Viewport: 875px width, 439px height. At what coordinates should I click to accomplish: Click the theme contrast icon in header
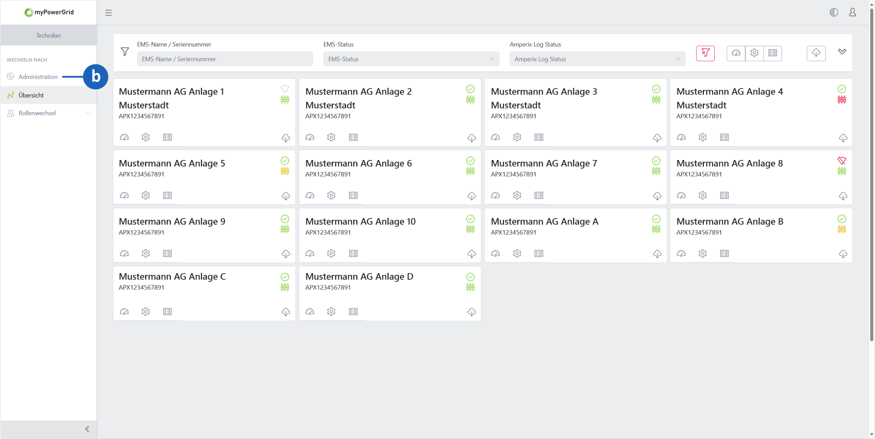(833, 12)
